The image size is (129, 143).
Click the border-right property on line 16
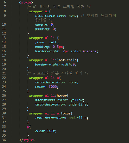47,51
